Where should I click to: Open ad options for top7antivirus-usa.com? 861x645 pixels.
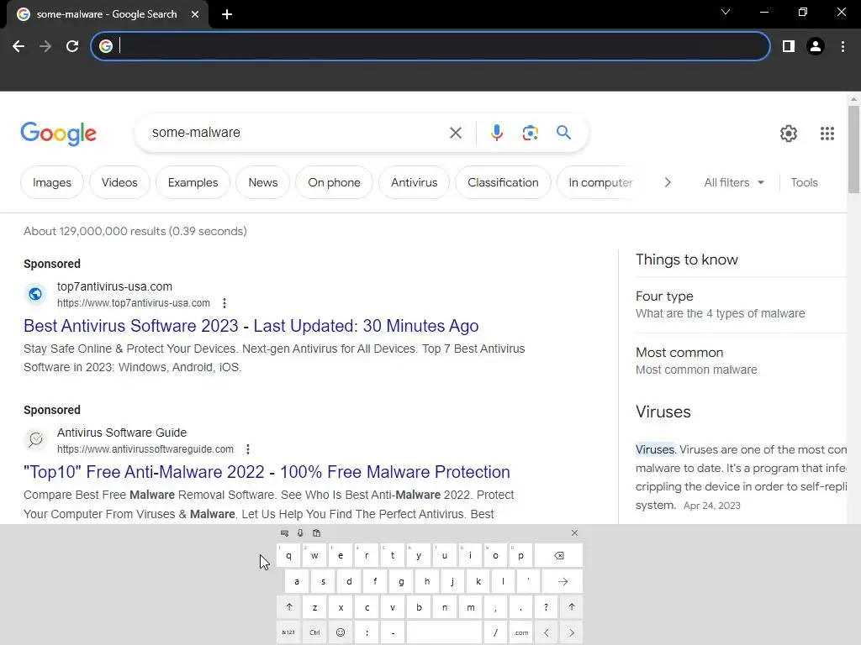pos(224,302)
